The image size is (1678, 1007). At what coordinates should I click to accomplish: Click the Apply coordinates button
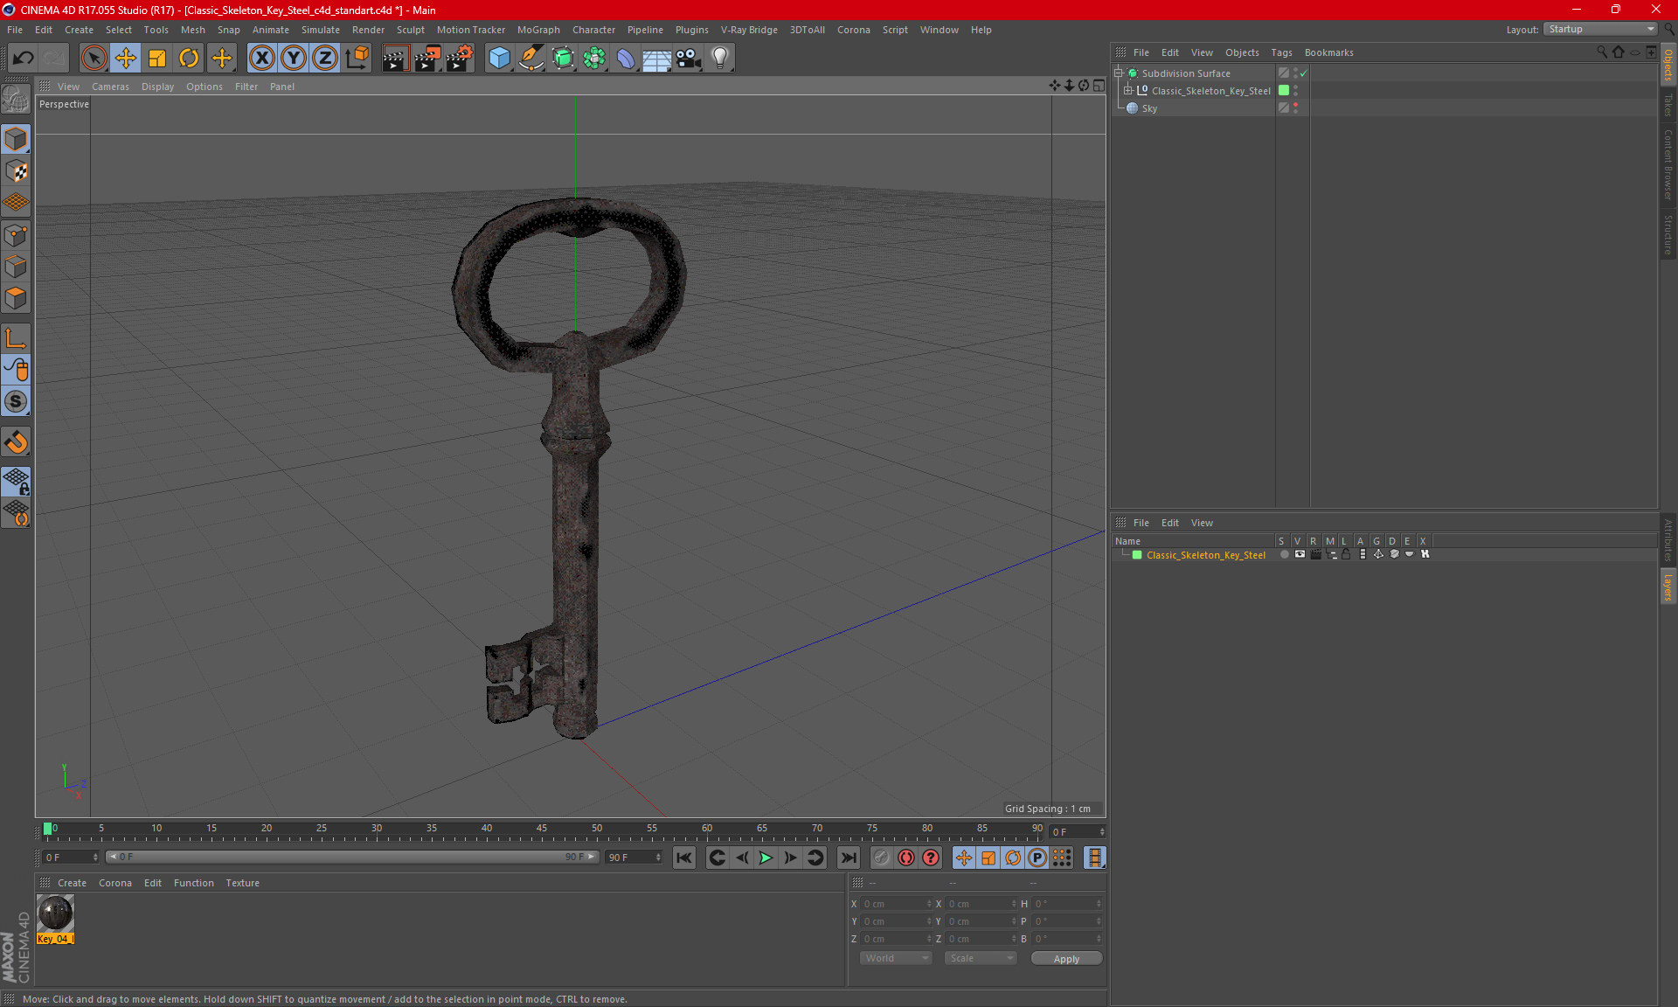point(1066,959)
